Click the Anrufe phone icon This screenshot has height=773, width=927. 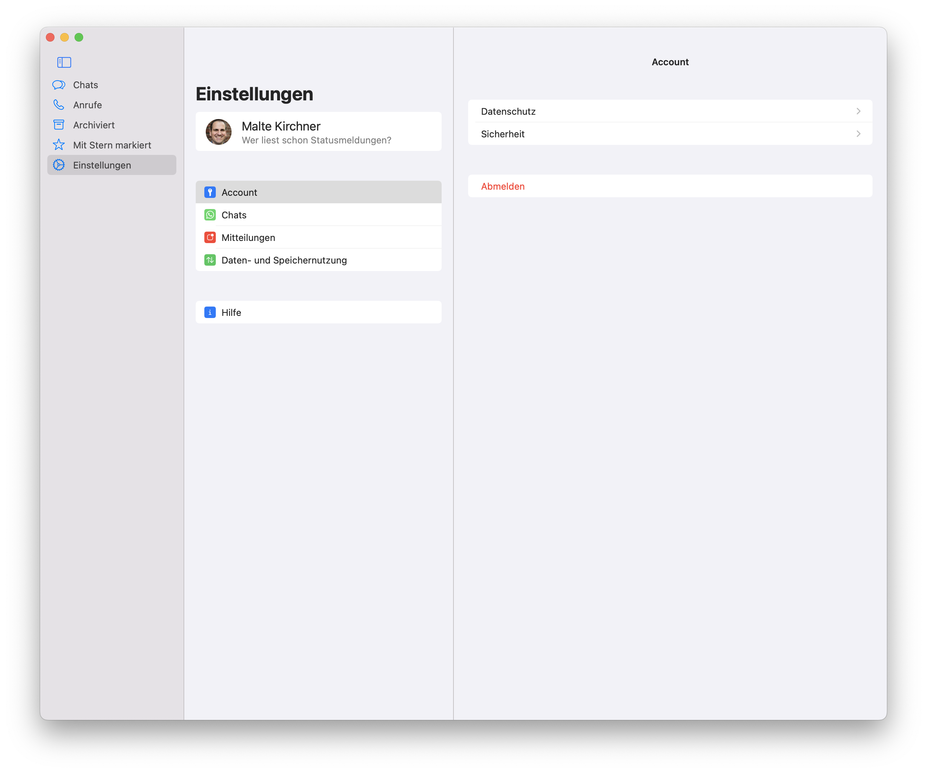tap(59, 105)
